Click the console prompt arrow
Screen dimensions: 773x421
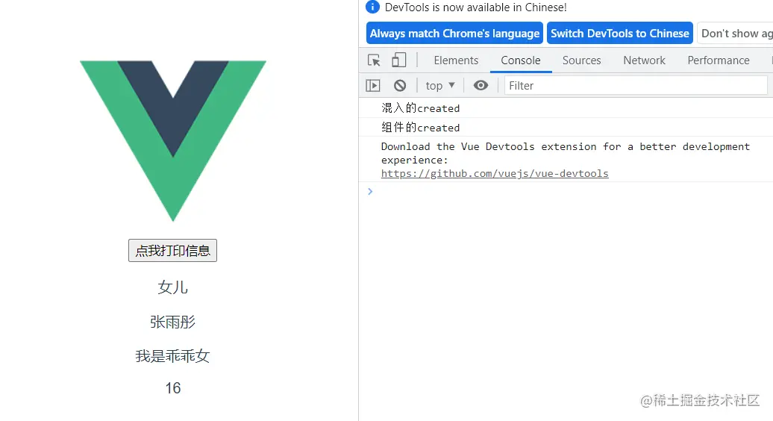click(x=370, y=191)
